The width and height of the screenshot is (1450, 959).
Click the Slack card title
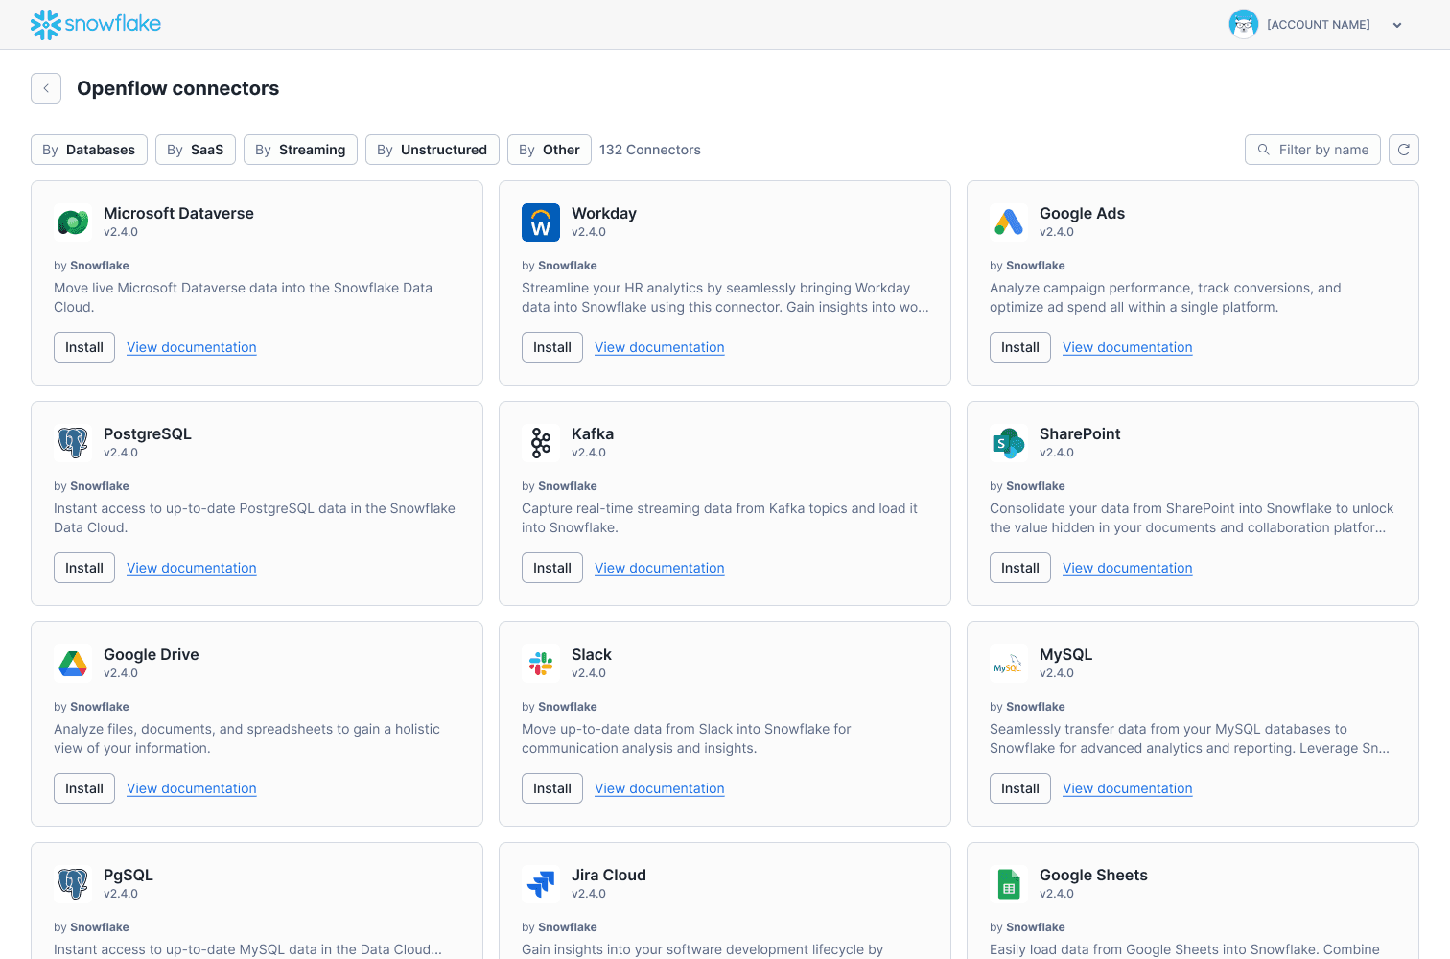click(x=592, y=654)
